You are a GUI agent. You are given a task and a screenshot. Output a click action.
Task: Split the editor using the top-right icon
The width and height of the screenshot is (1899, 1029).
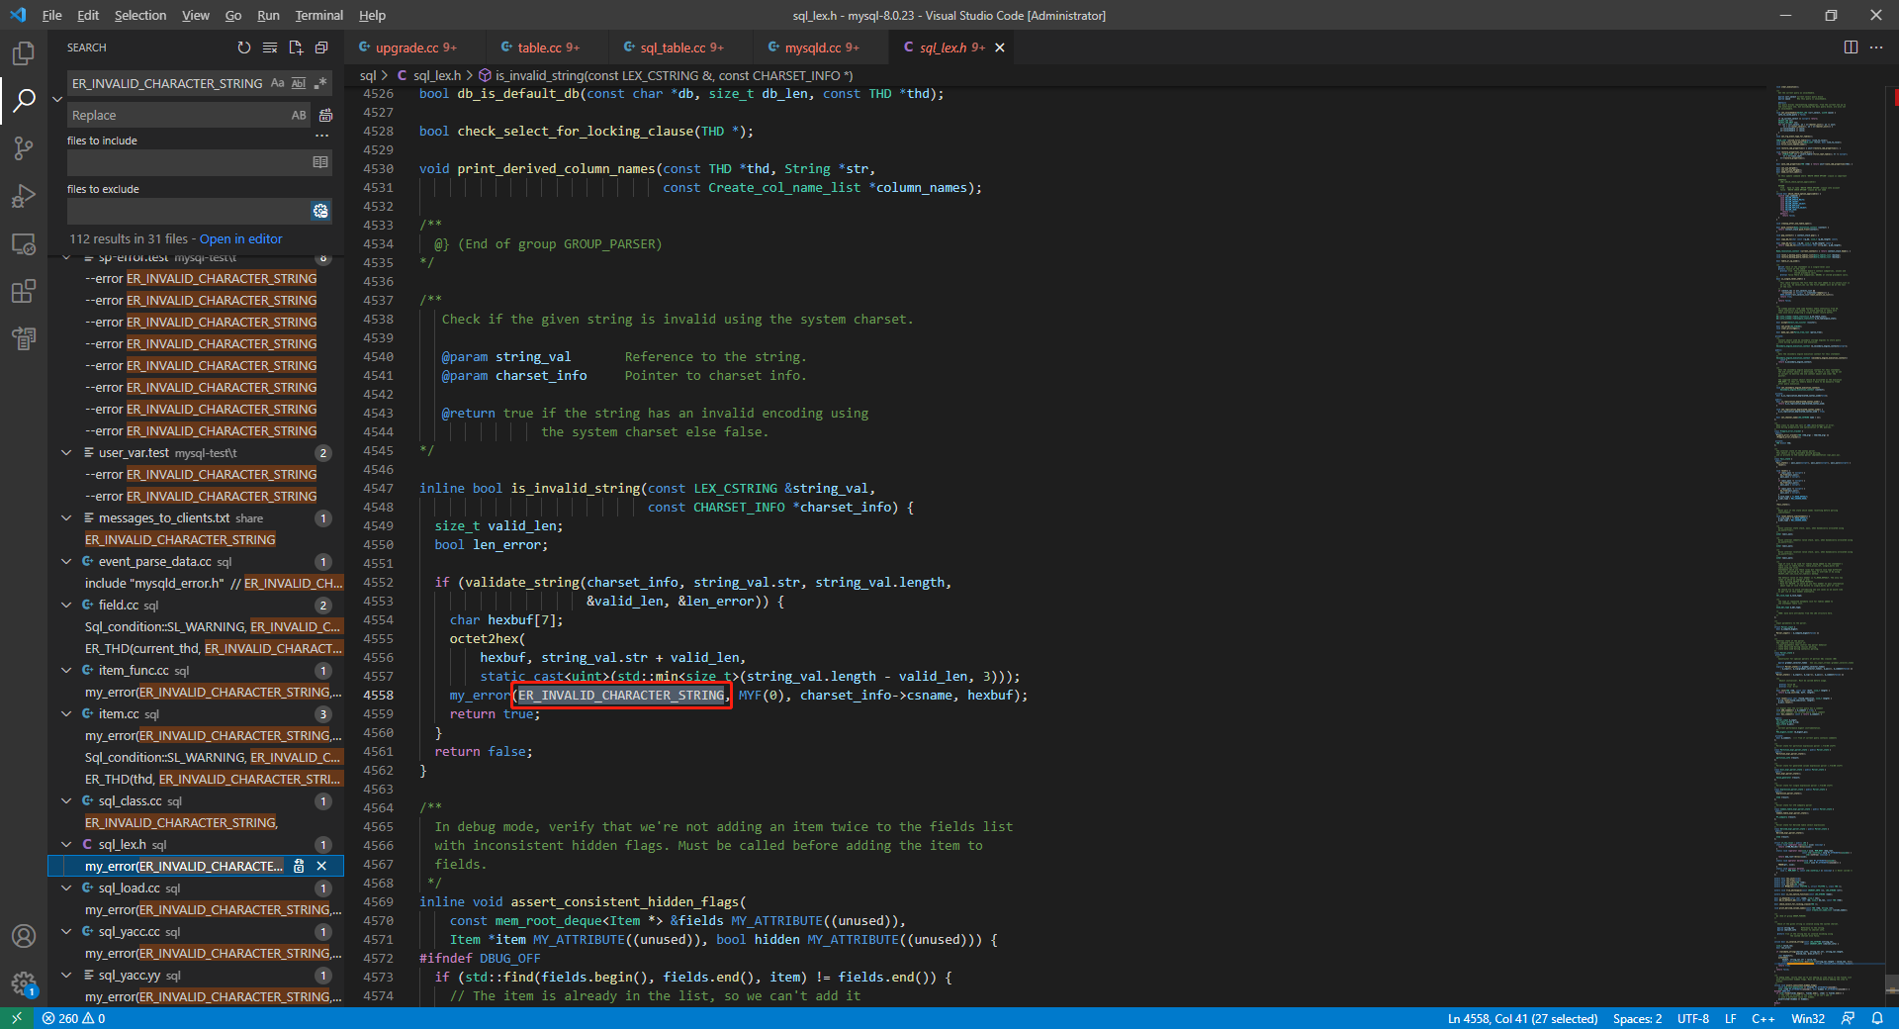tap(1849, 47)
